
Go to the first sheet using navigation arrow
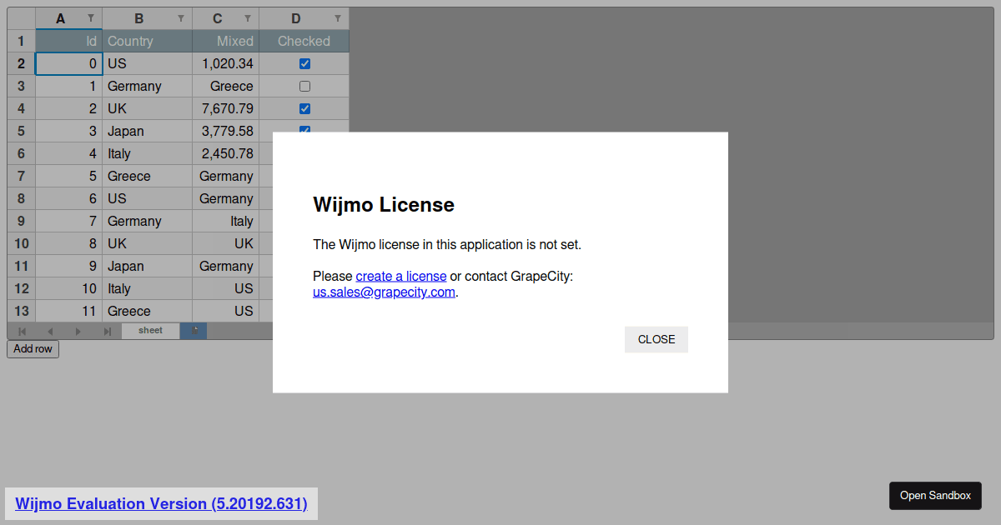23,332
